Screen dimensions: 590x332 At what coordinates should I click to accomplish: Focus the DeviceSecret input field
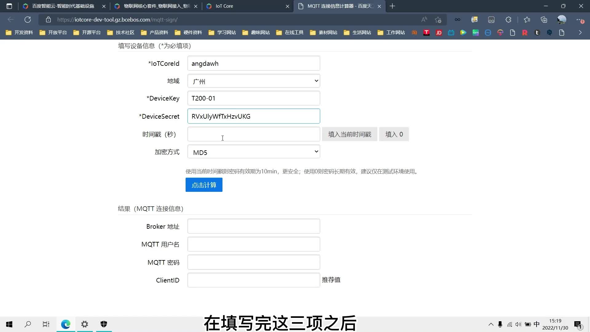[254, 116]
